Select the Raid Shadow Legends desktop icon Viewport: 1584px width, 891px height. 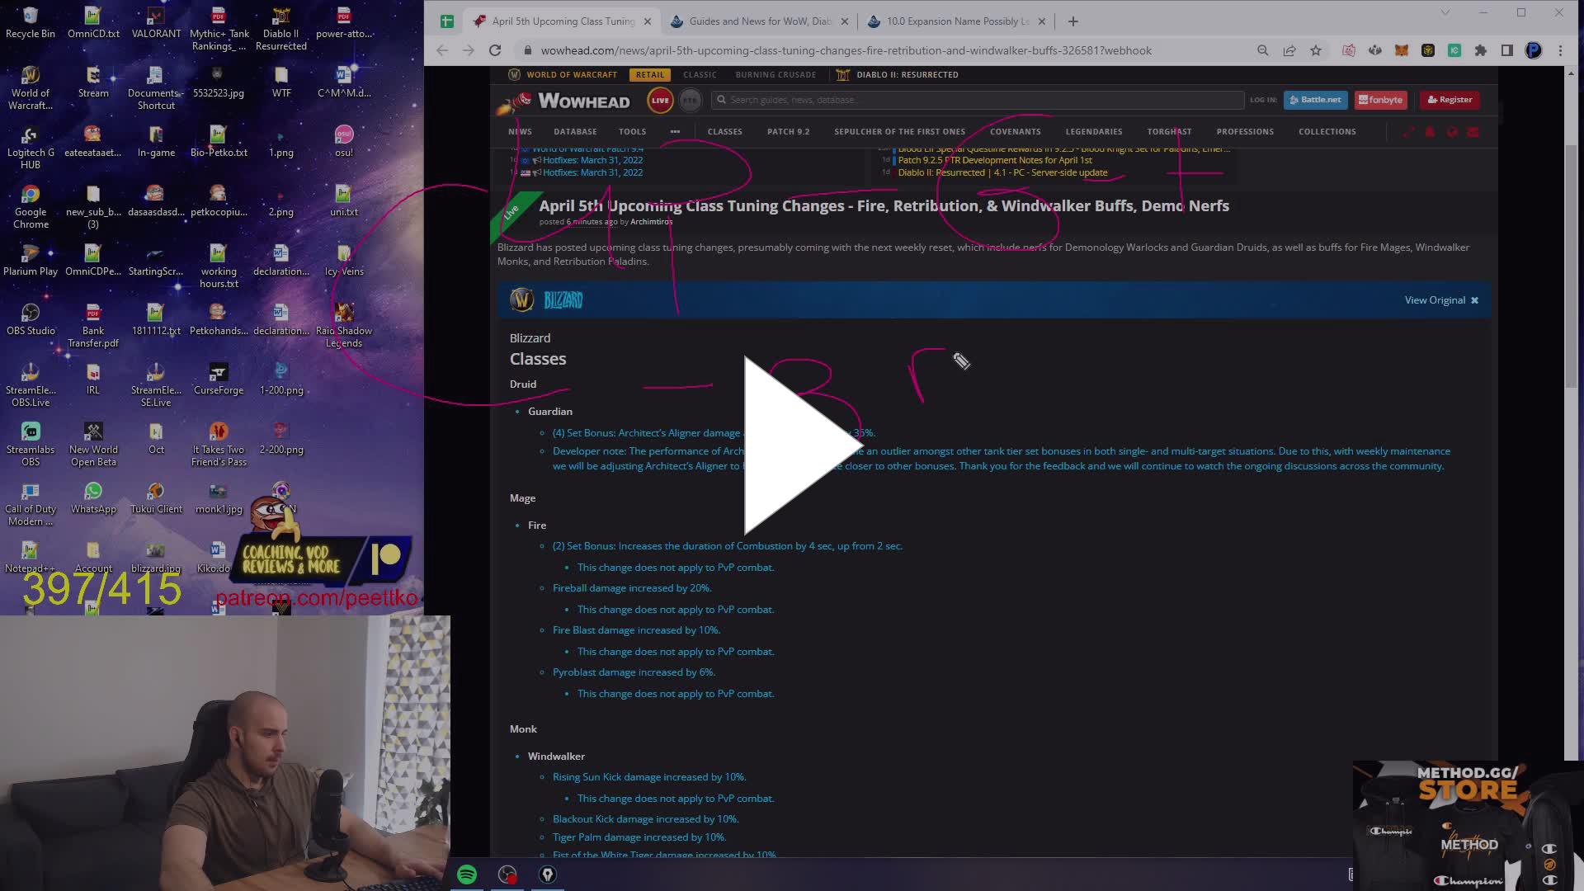(x=344, y=325)
